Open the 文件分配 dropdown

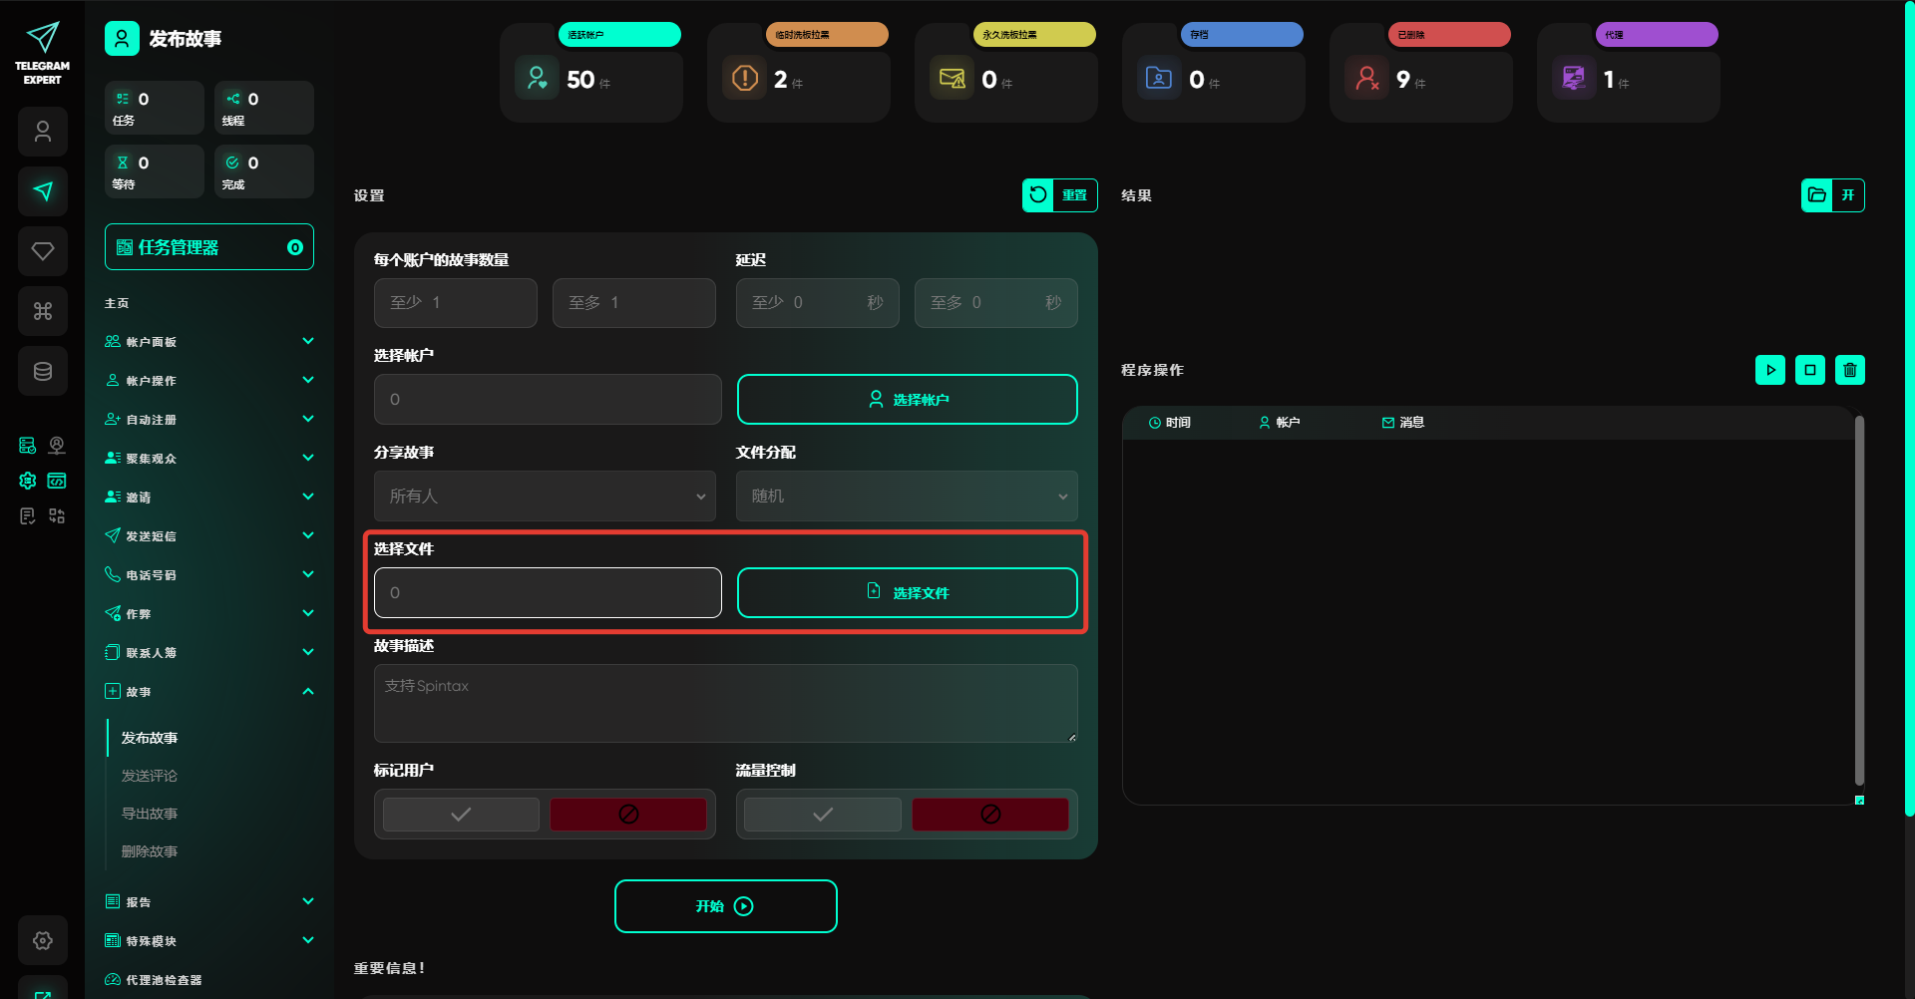click(x=907, y=497)
